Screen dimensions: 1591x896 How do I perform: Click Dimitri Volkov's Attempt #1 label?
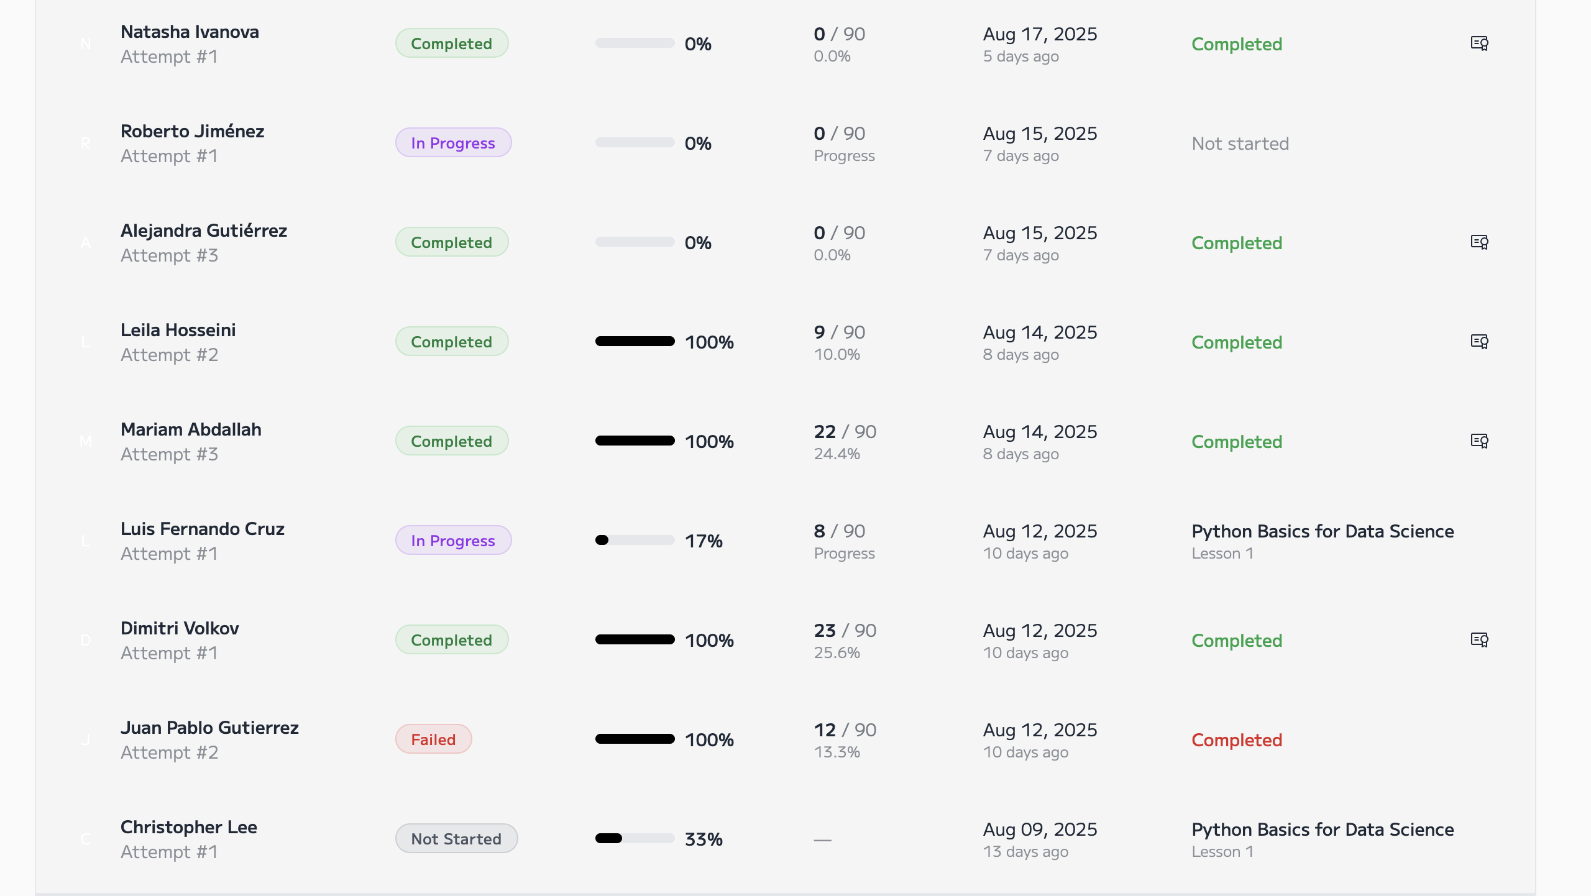tap(170, 653)
